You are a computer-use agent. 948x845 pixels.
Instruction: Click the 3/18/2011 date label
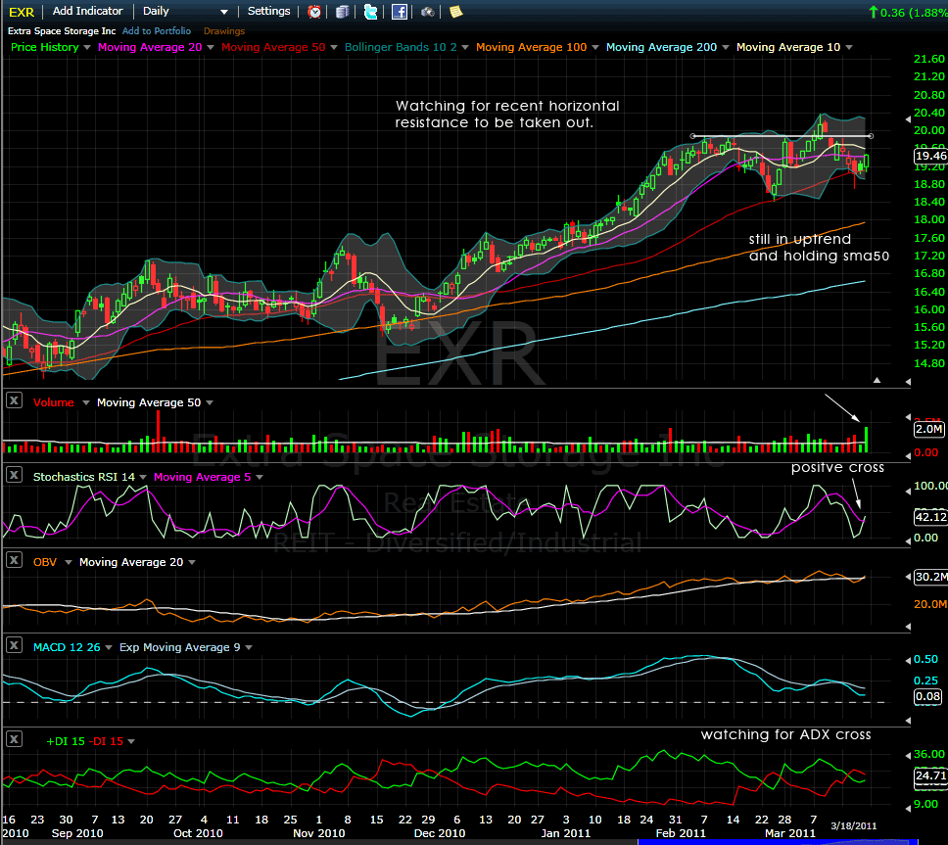[x=853, y=825]
